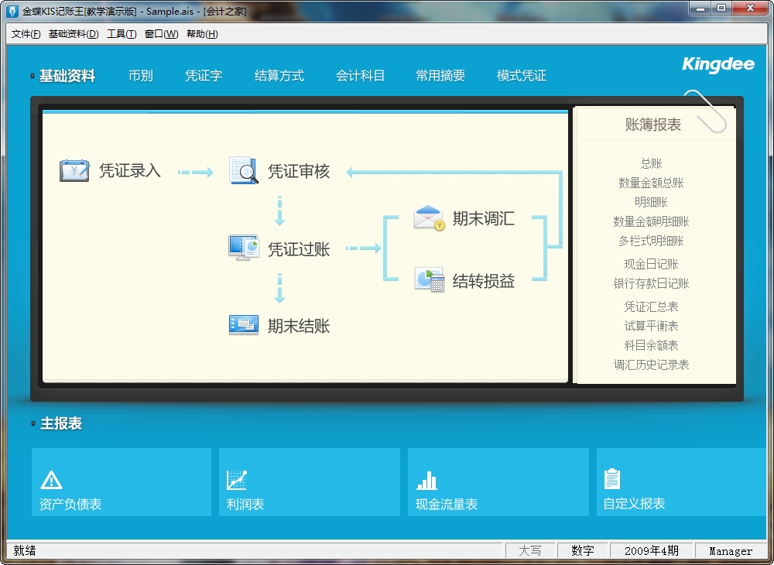Toggle 数字 number lock indicator
Image resolution: width=774 pixels, height=565 pixels.
click(x=583, y=550)
